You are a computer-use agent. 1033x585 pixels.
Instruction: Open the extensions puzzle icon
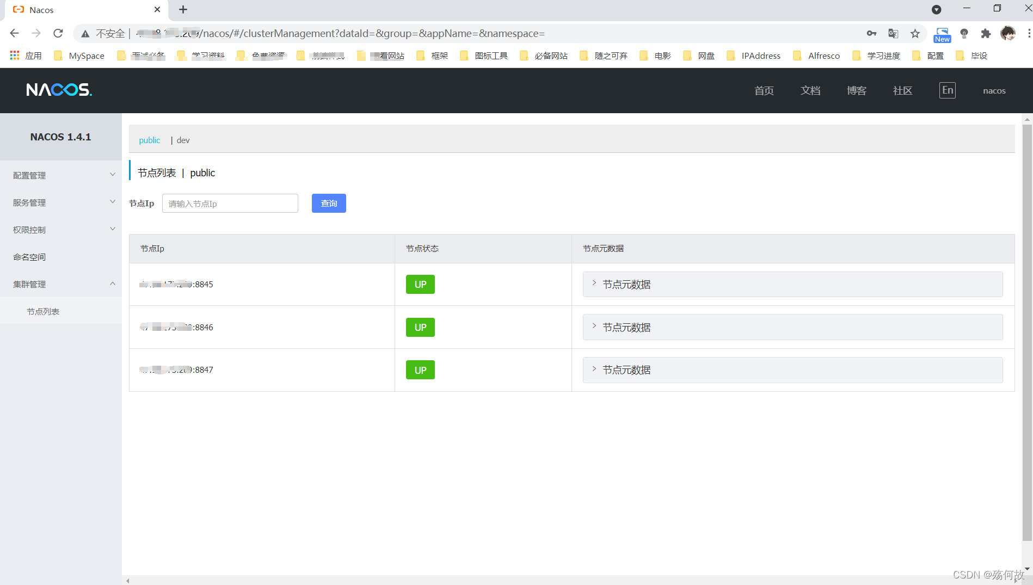[986, 33]
